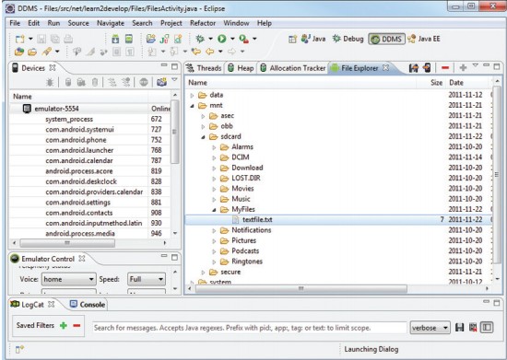Viewport: 507px width, 360px height.
Task: Select the DDMS perspective button
Action: [386, 39]
